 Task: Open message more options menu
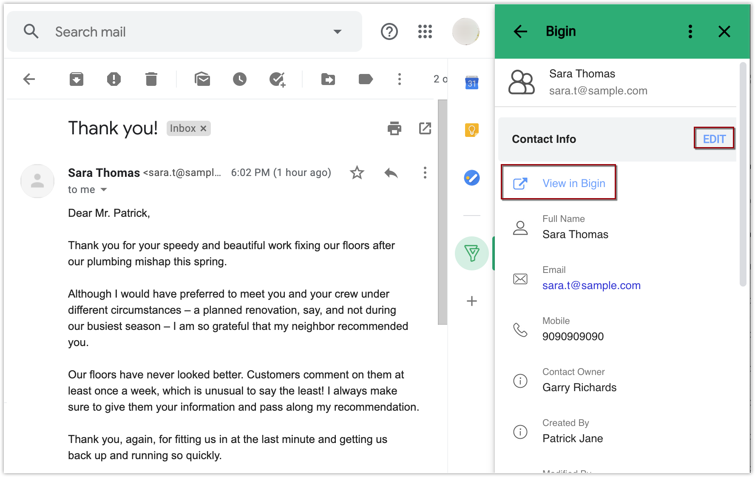[425, 173]
